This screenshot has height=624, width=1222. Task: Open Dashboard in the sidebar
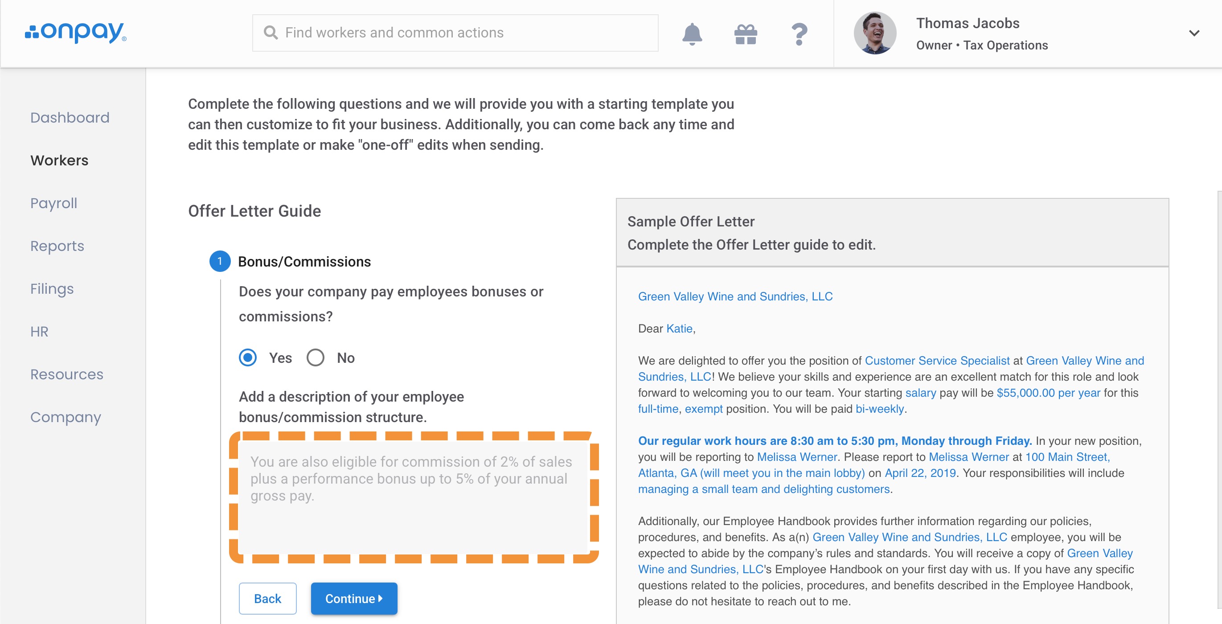click(70, 117)
